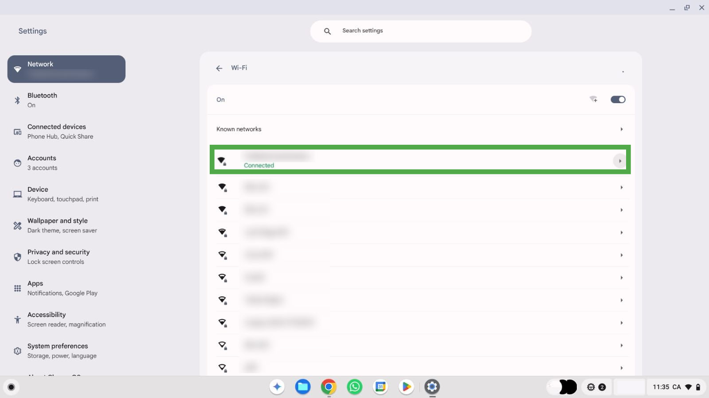Open Google Calendar from the shelf
Screen dimensions: 709x398
380,387
